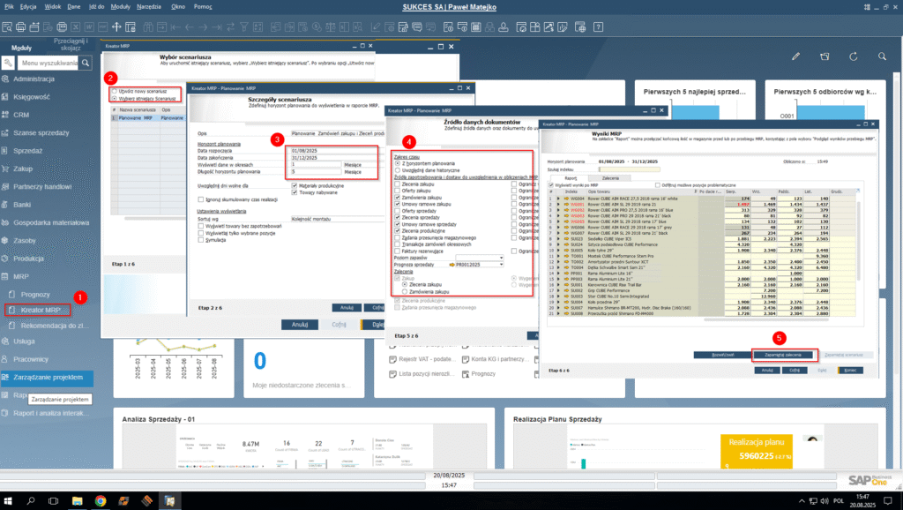Select 'Uwzględnij dane historyczne' radio button
Image resolution: width=903 pixels, height=510 pixels.
coord(398,170)
